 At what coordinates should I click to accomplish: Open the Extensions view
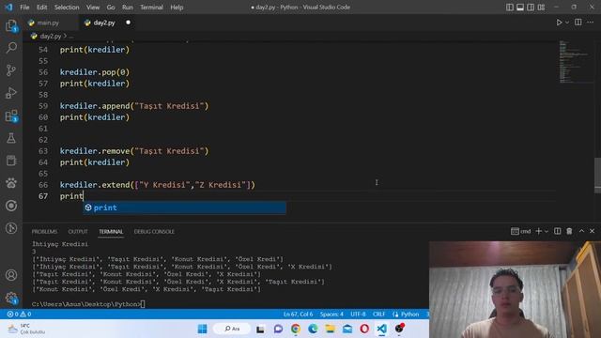click(x=11, y=115)
